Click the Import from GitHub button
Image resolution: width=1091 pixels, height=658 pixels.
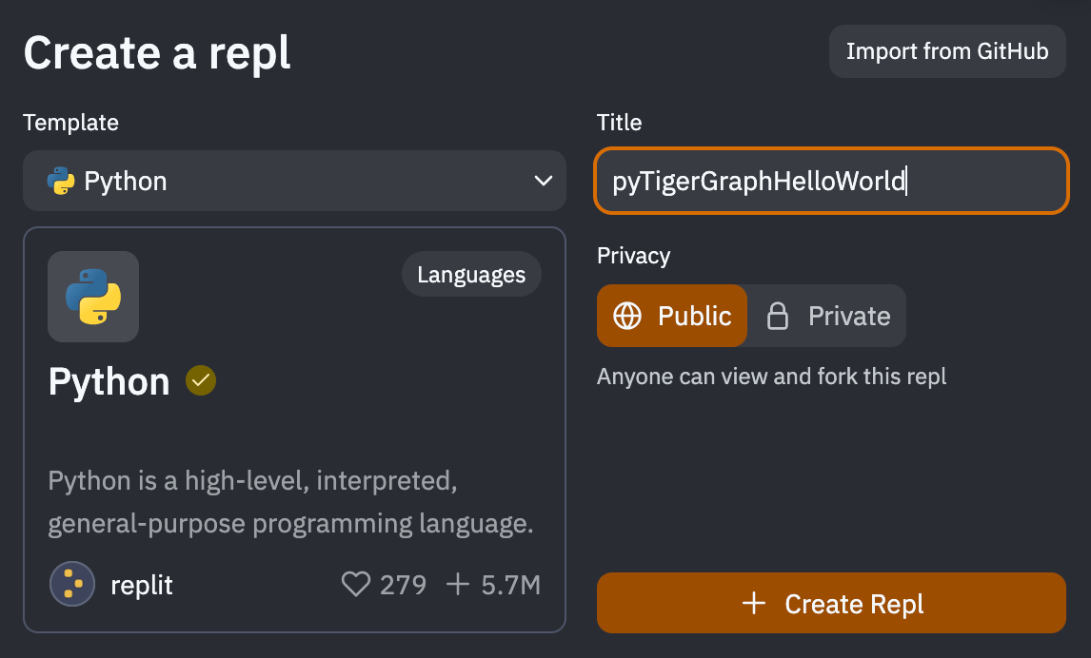click(946, 50)
